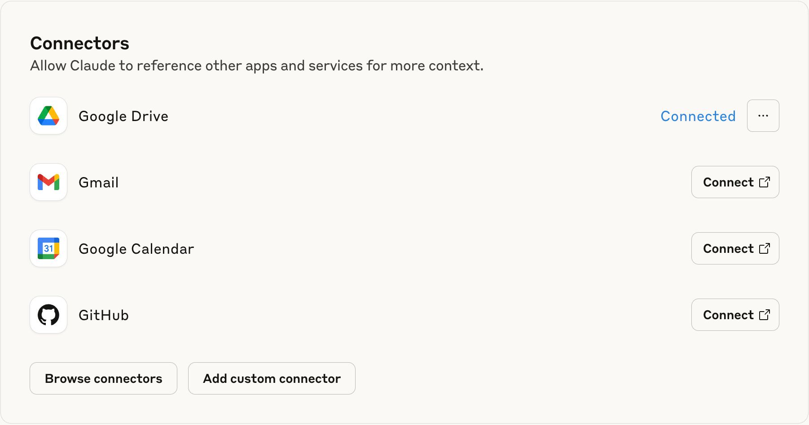Click the Google Drive logo icon
Viewport: 809px width, 425px height.
(x=48, y=116)
